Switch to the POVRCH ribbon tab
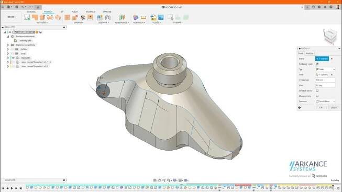The image size is (342, 192). (x=48, y=12)
